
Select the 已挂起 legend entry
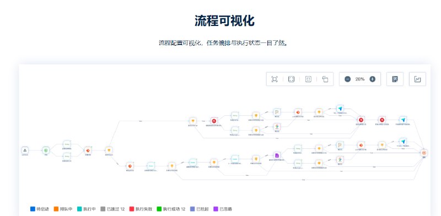(200, 209)
